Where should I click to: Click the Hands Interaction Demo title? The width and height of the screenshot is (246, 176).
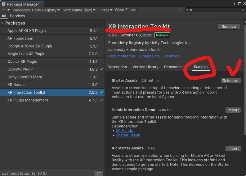(133, 110)
